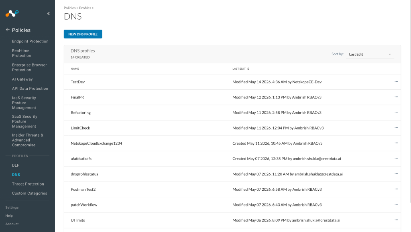Click the '14 CREATED' count label
Screen dimensions: 411x232
coord(80,57)
